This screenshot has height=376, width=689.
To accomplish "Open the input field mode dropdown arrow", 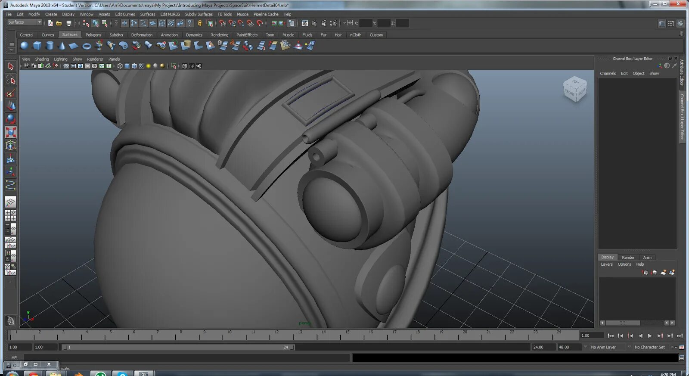I will 344,23.
